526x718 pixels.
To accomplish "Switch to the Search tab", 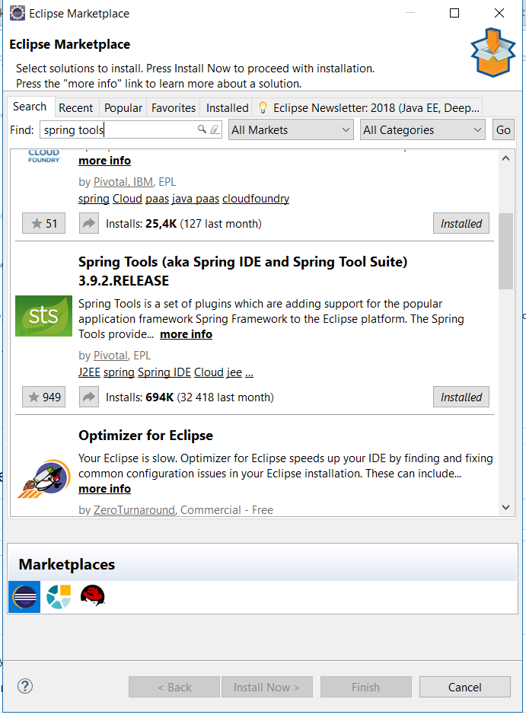I will coord(30,107).
